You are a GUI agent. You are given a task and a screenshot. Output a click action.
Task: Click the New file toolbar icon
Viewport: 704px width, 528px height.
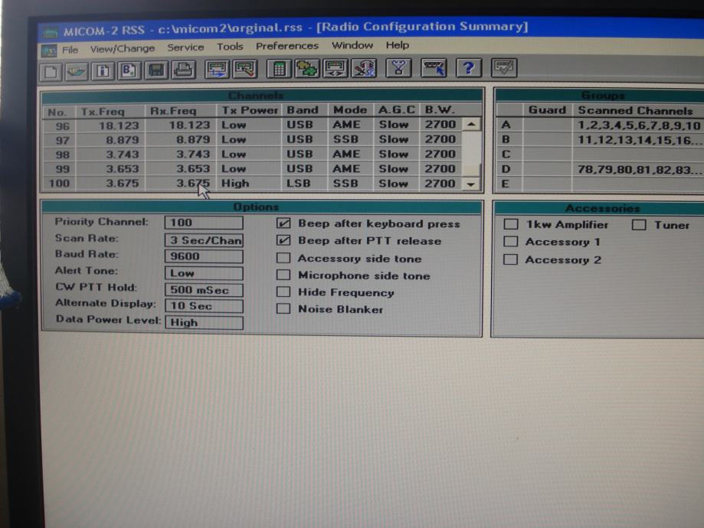51,72
